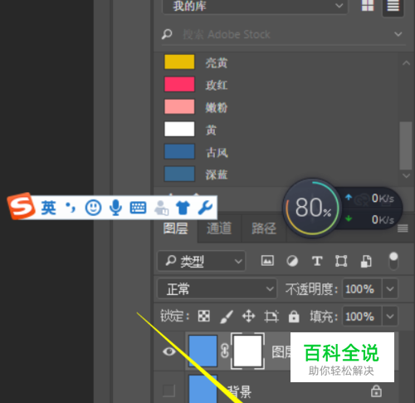Click the 填充 label
The width and height of the screenshot is (415, 403).
[324, 317]
